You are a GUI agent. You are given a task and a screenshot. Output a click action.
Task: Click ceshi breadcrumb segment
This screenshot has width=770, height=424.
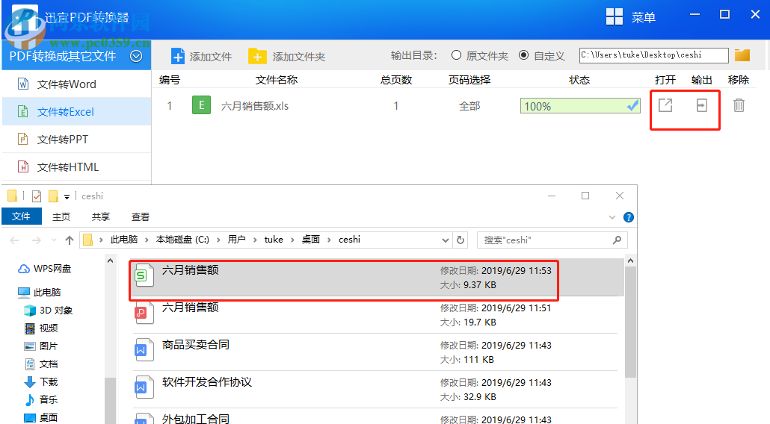[x=349, y=239]
